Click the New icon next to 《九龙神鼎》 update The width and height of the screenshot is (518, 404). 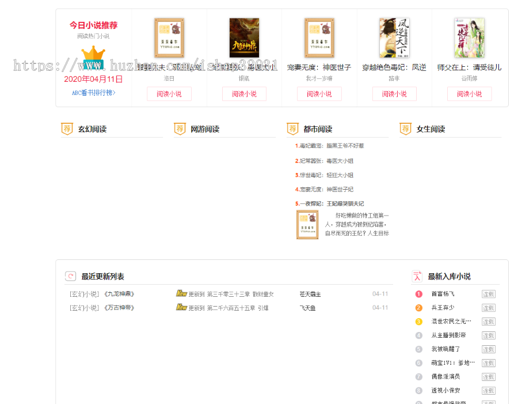(x=182, y=293)
